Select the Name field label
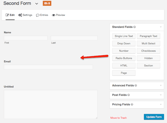Screen dimensions: 167x123 point(7,33)
